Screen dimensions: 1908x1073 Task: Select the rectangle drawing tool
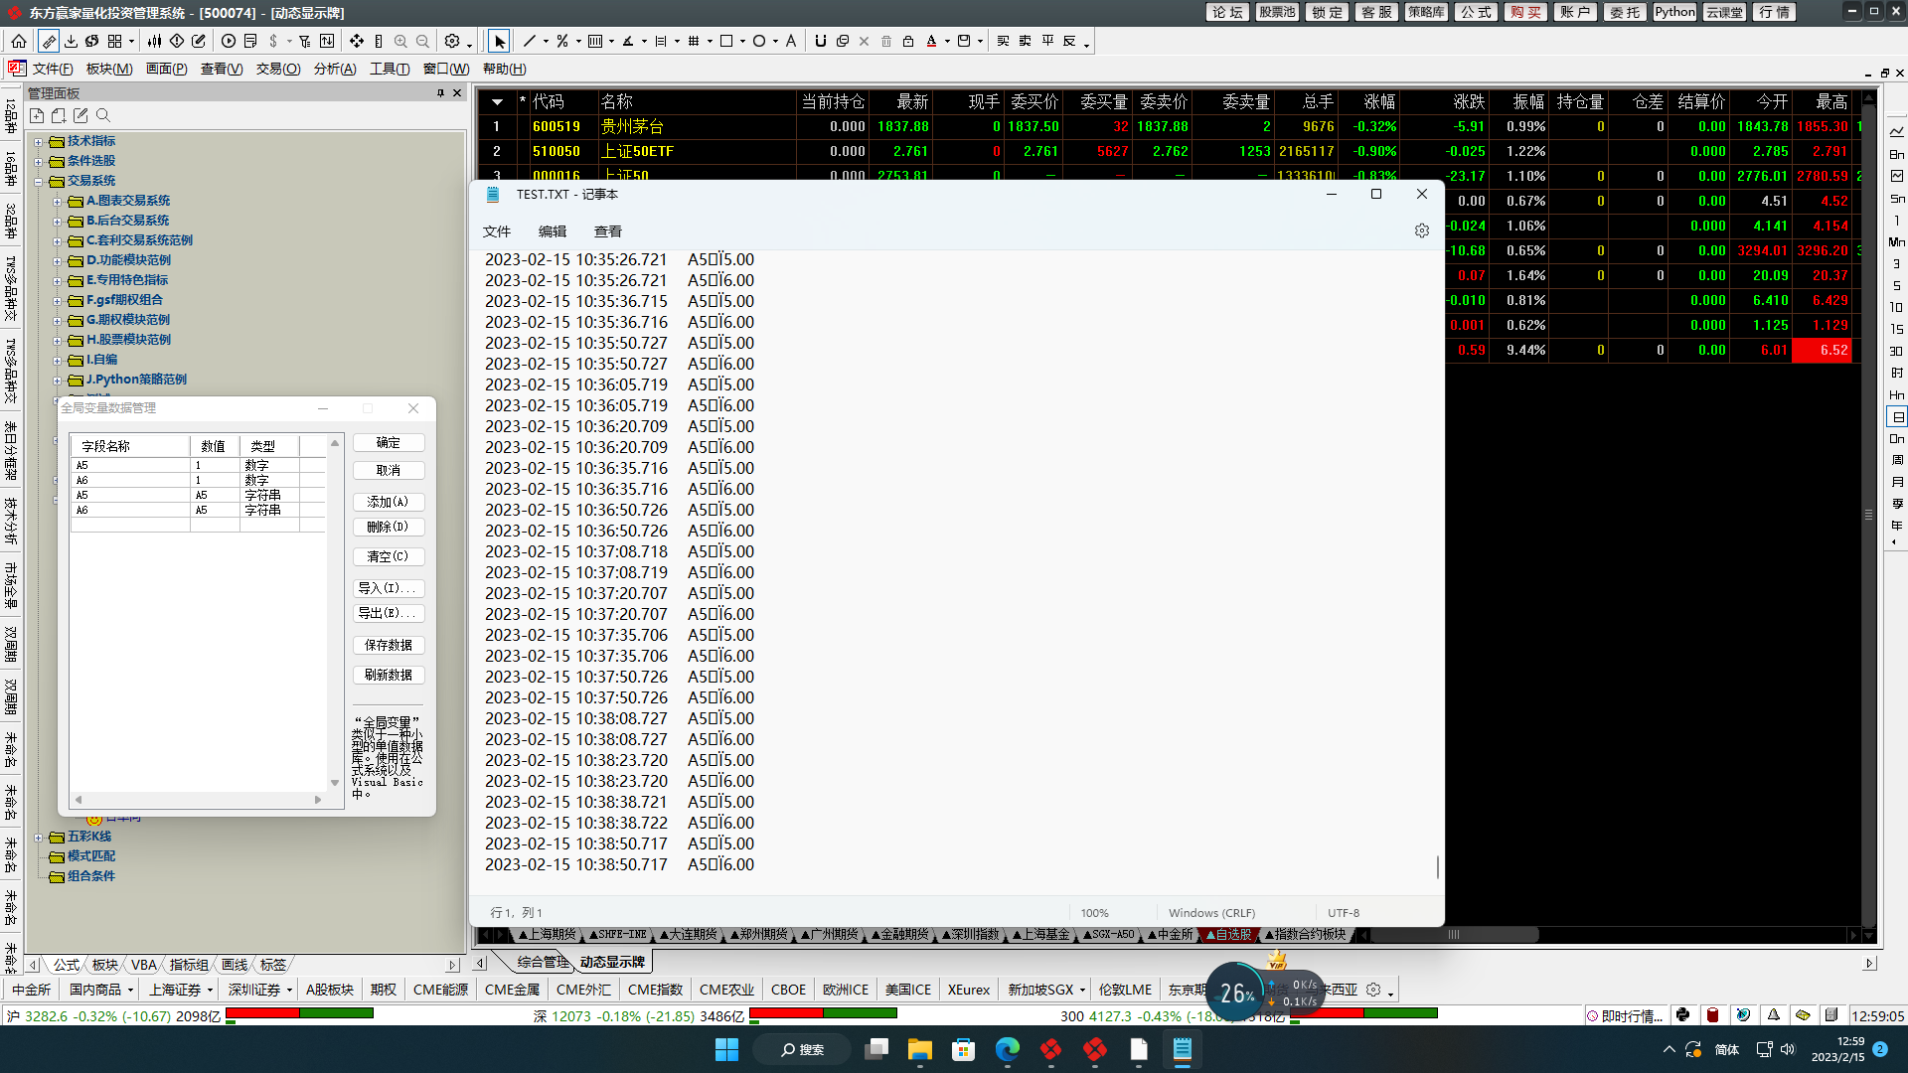(726, 41)
